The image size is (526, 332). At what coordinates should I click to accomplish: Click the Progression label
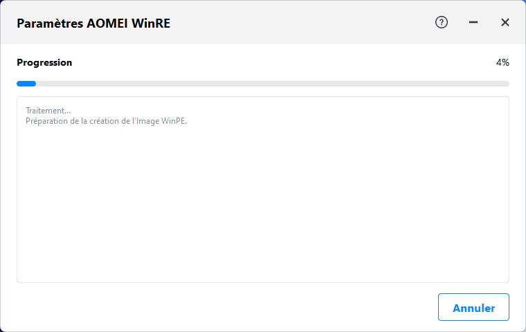point(44,63)
